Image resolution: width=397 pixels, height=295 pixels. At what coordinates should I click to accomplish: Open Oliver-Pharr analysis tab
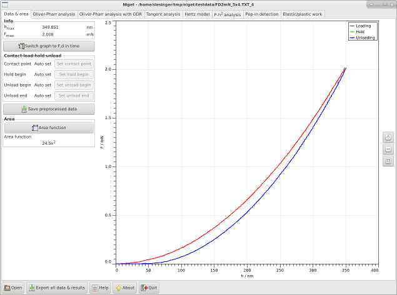coord(54,14)
